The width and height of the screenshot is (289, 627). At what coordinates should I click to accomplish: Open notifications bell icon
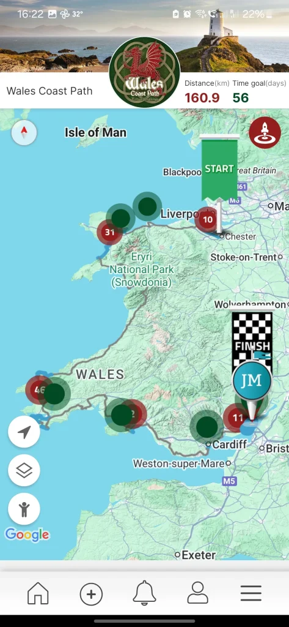[x=144, y=593]
